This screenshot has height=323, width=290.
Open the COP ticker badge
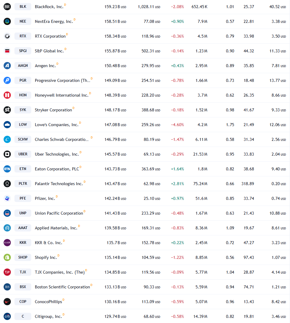pos(23,302)
